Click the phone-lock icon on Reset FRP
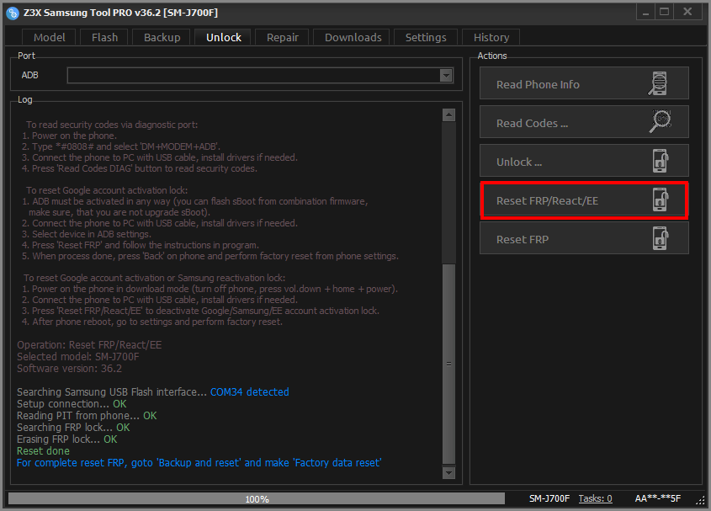Image resolution: width=711 pixels, height=511 pixels. [661, 238]
